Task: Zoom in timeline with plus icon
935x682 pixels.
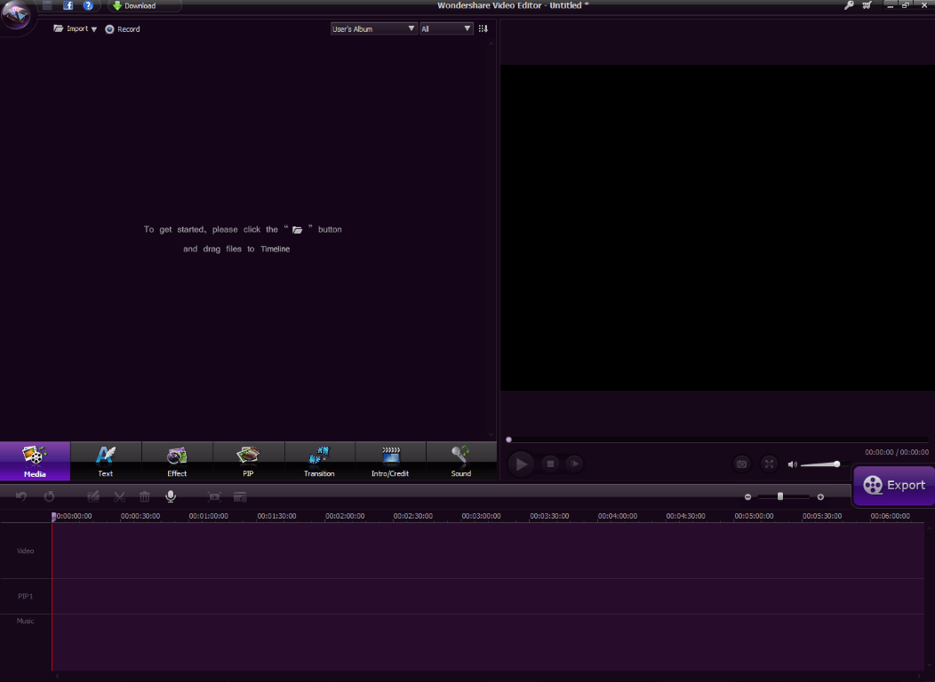Action: 820,496
